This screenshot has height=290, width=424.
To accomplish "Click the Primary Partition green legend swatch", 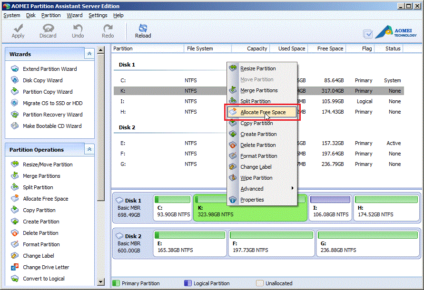I will 116,283.
